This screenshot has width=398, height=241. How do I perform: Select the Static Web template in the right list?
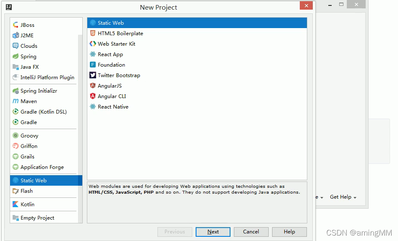197,23
